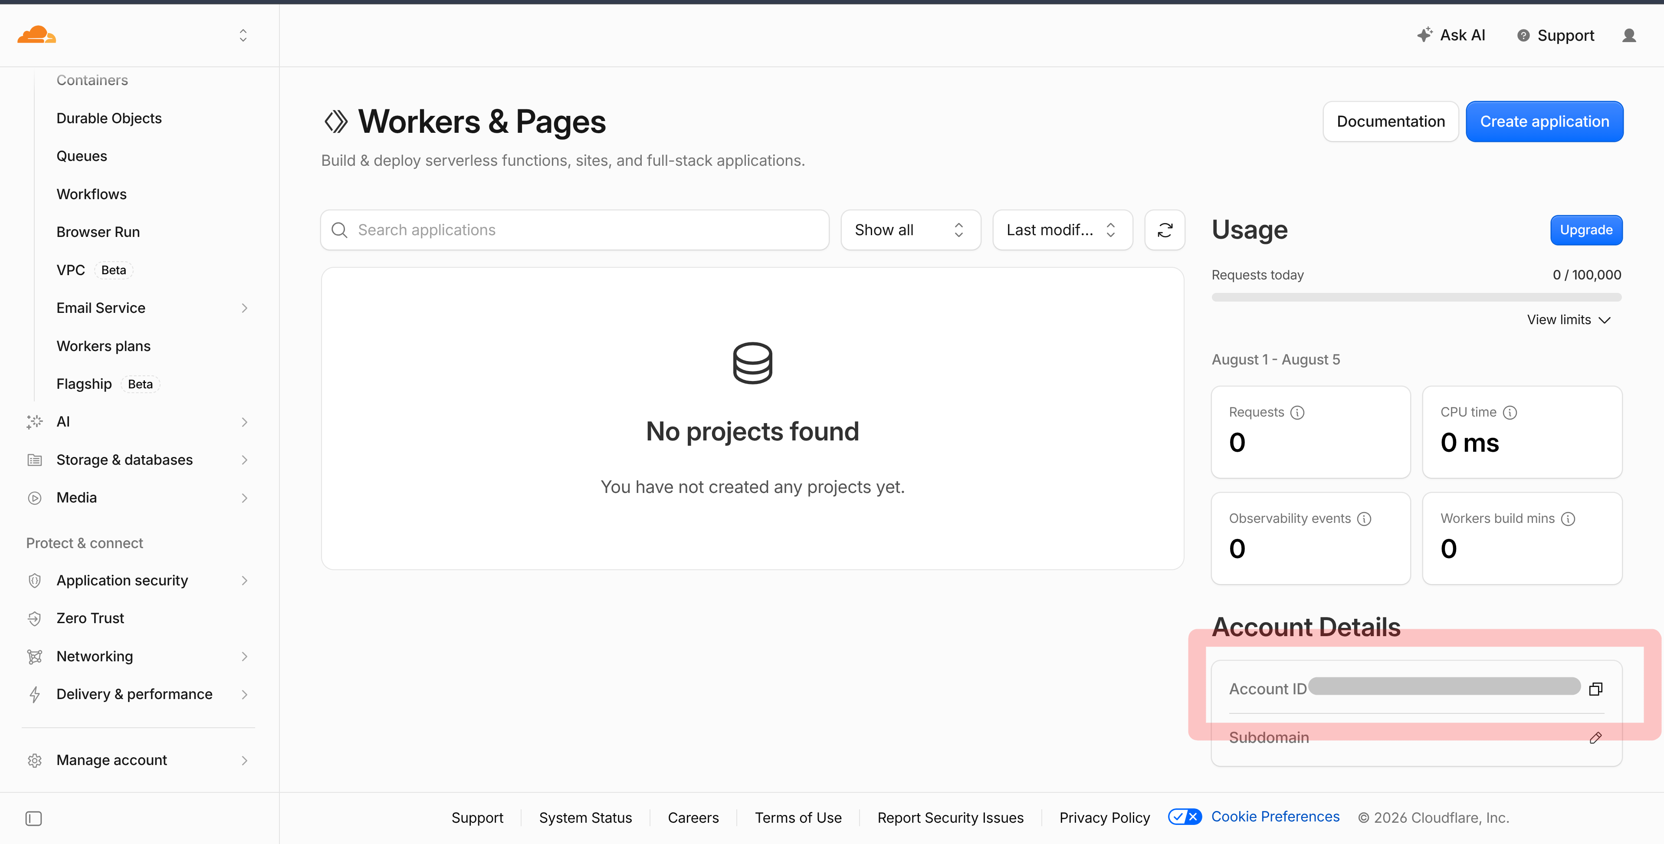Open the Show all filter dropdown

point(910,230)
